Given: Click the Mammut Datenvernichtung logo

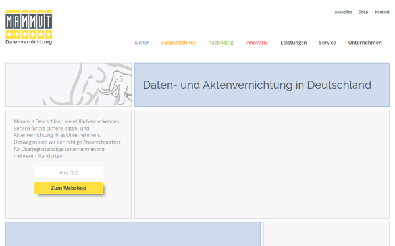Looking at the screenshot, I should pos(29,27).
